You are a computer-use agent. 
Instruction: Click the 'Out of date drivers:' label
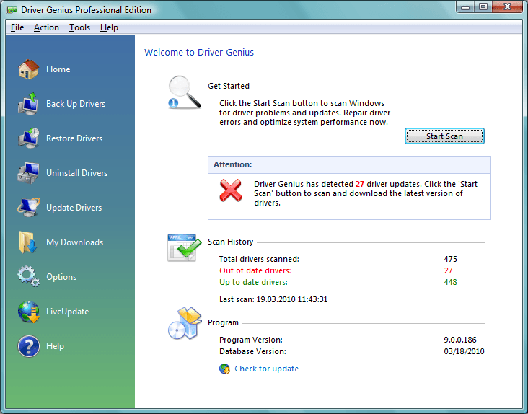point(255,270)
